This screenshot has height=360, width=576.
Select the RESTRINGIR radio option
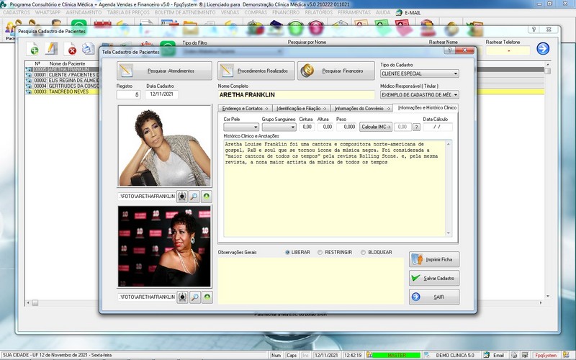point(320,253)
